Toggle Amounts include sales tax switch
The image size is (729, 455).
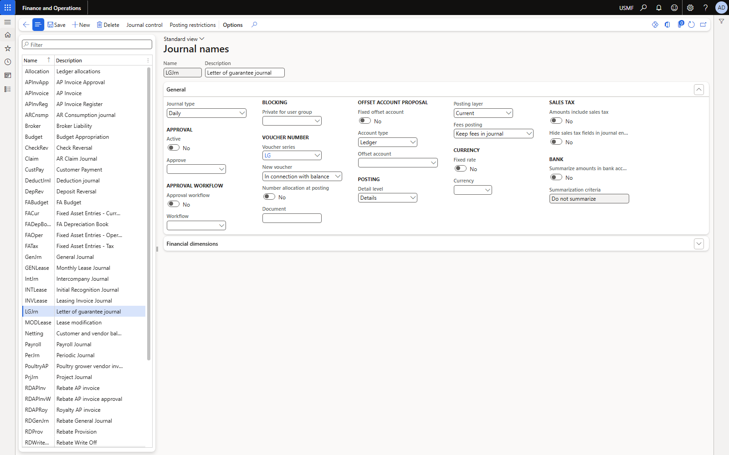point(556,121)
